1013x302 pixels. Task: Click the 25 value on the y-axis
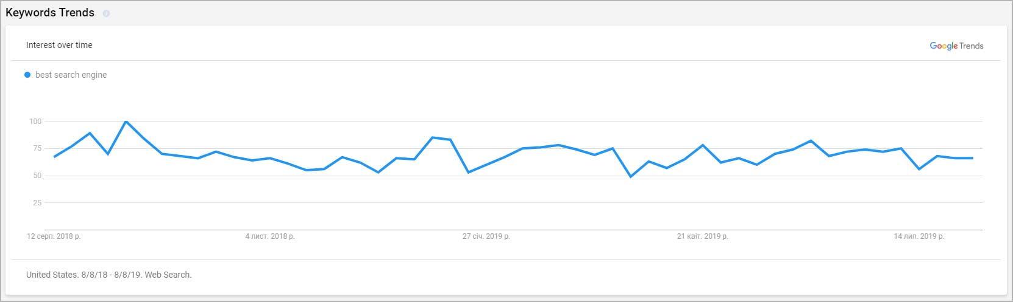click(x=37, y=203)
